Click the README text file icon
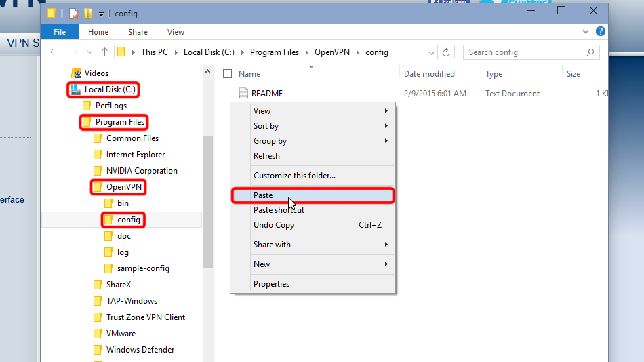 243,94
